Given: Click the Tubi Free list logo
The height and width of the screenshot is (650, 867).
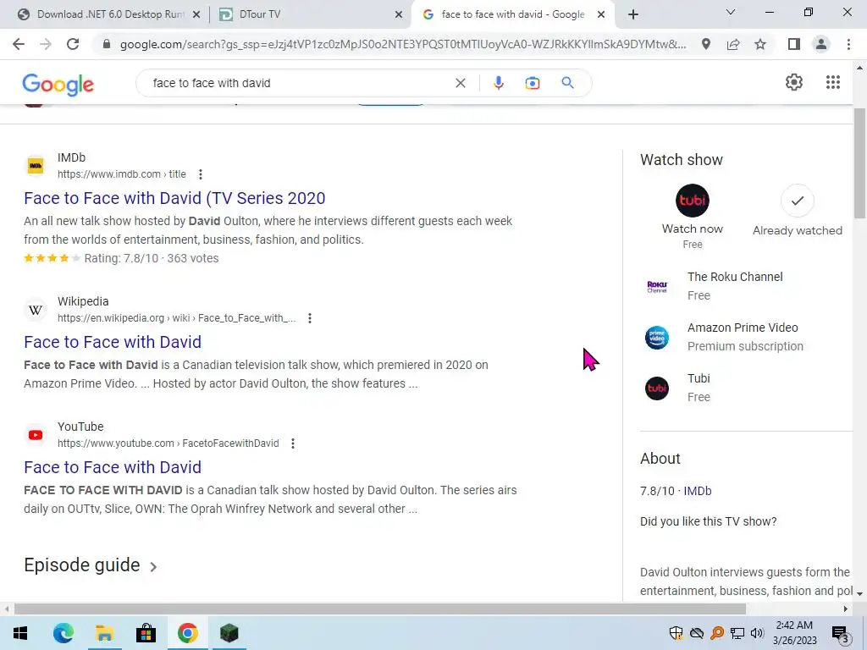Looking at the screenshot, I should click(657, 388).
